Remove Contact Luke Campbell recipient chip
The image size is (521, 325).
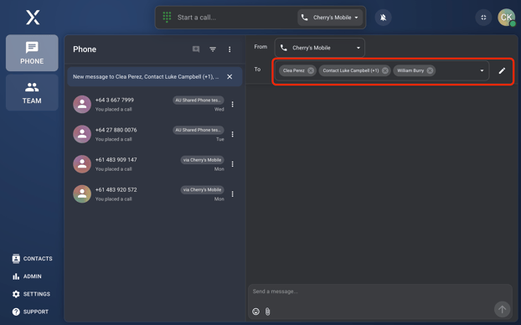point(385,70)
